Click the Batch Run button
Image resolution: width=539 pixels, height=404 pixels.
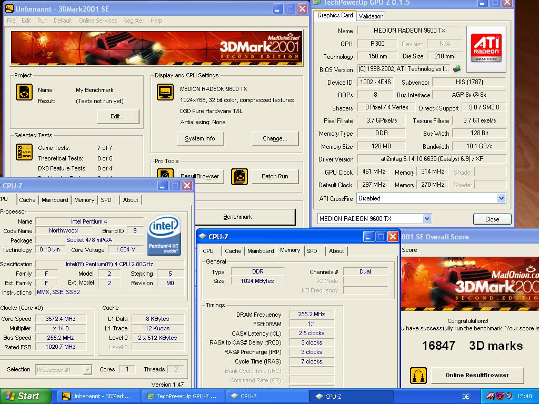point(275,176)
